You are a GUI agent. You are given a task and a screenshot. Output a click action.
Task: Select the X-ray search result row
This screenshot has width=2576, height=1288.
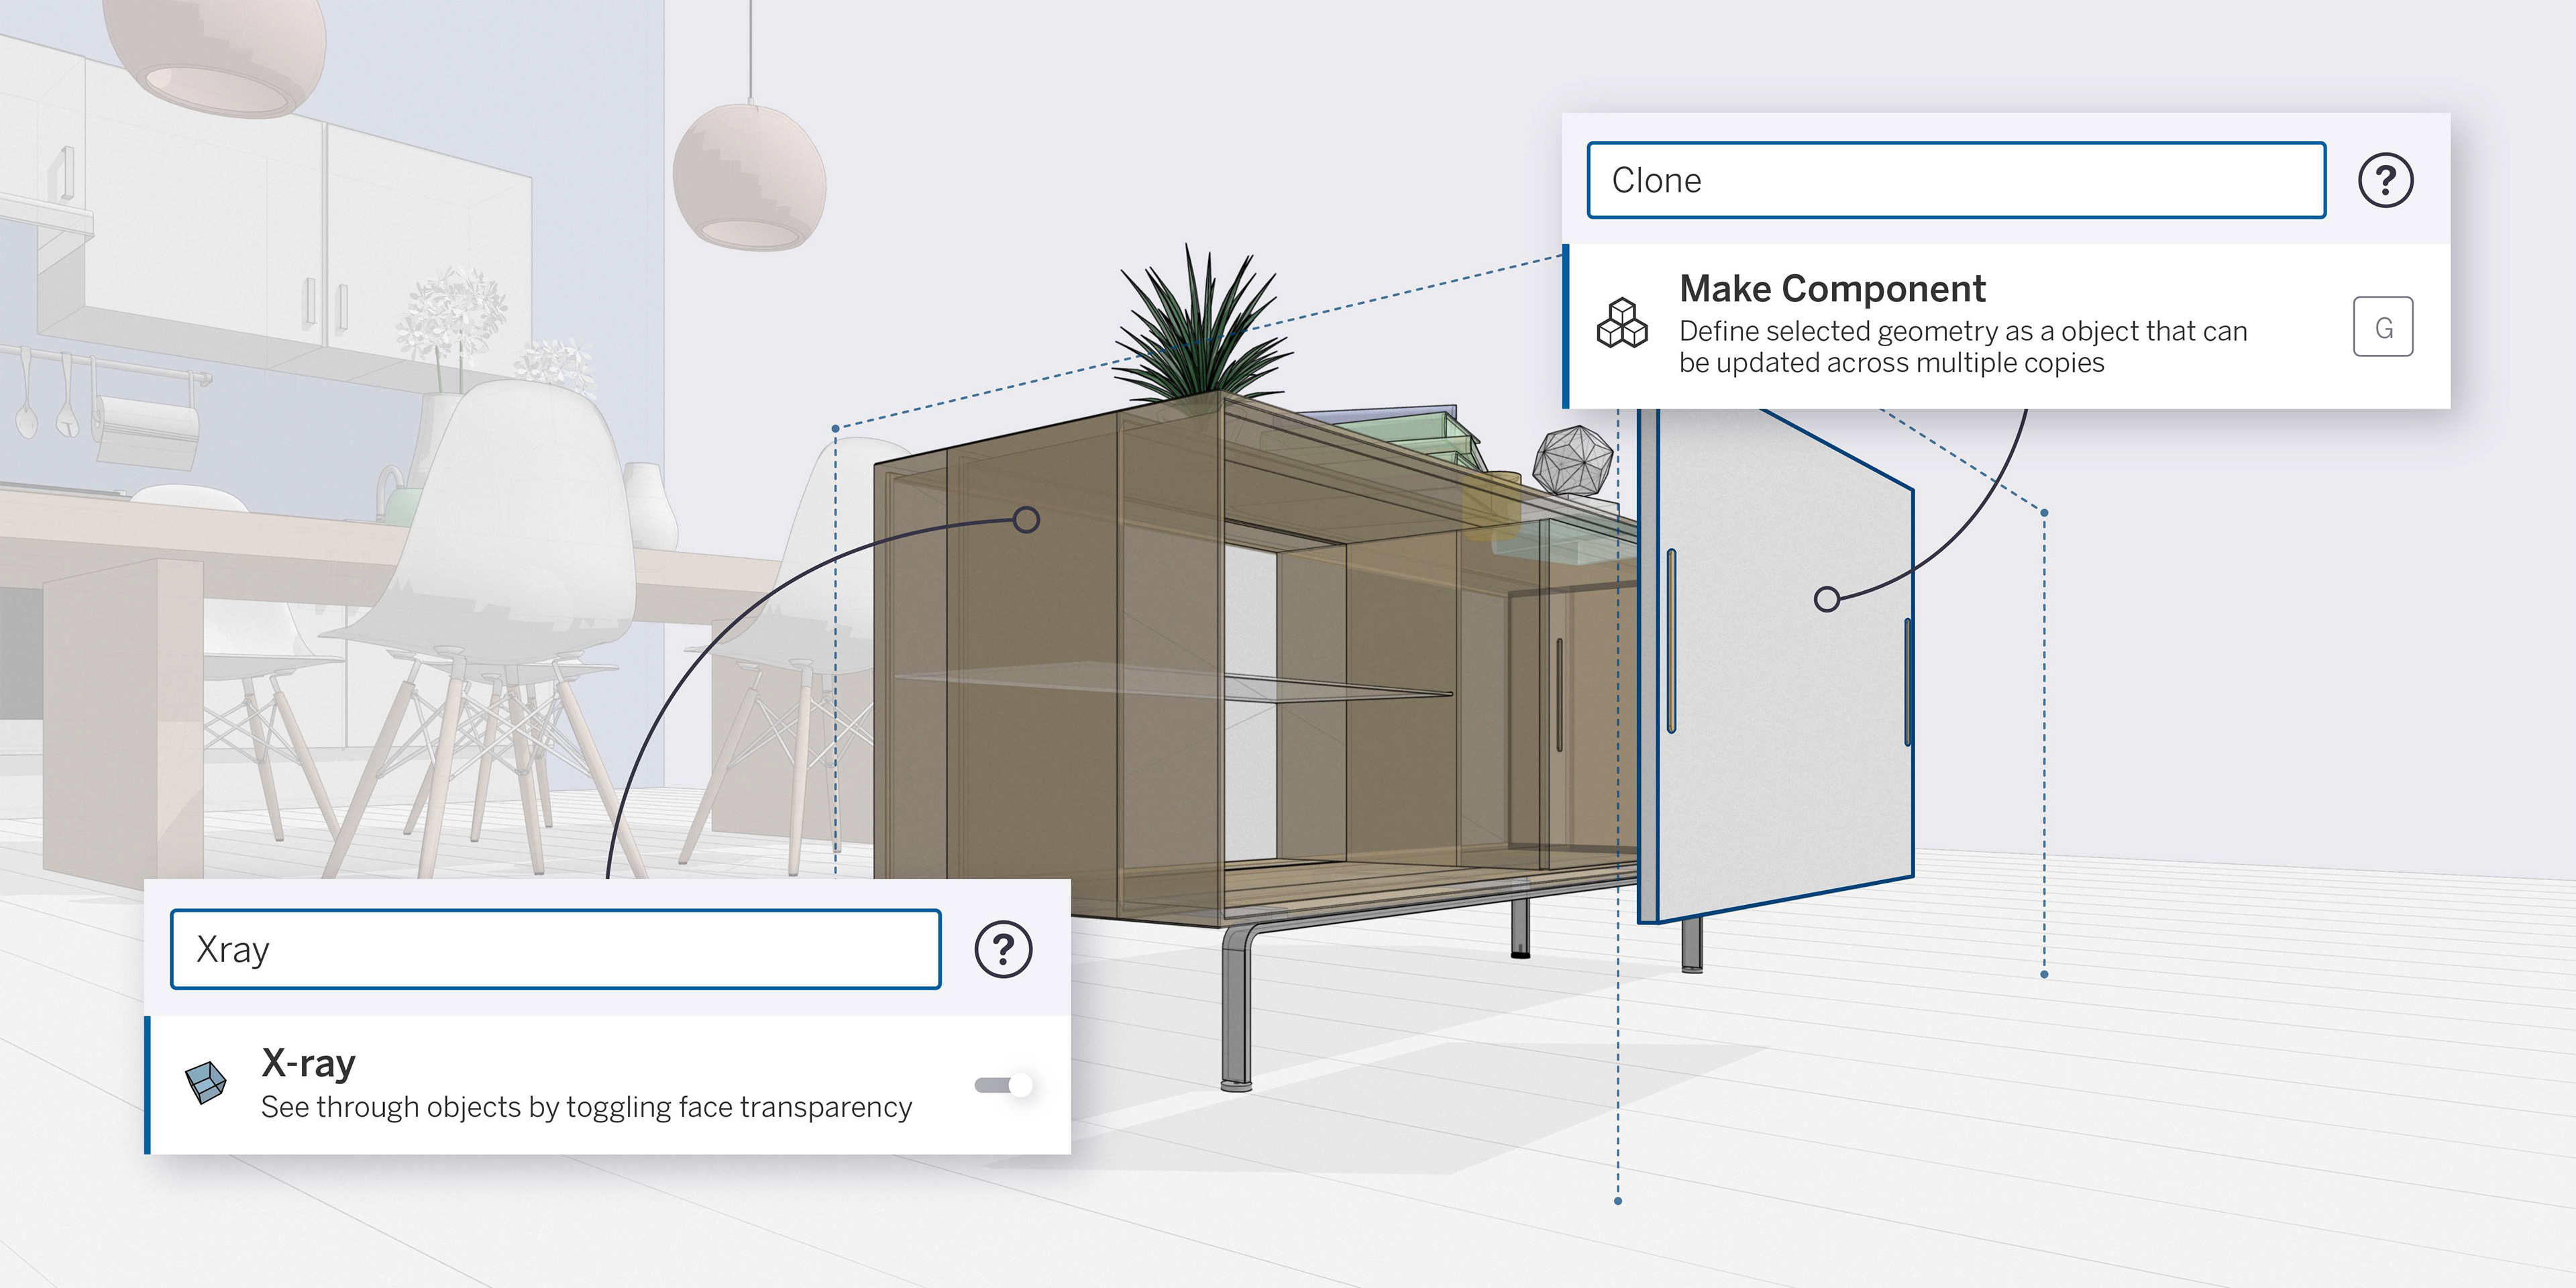tap(608, 1085)
